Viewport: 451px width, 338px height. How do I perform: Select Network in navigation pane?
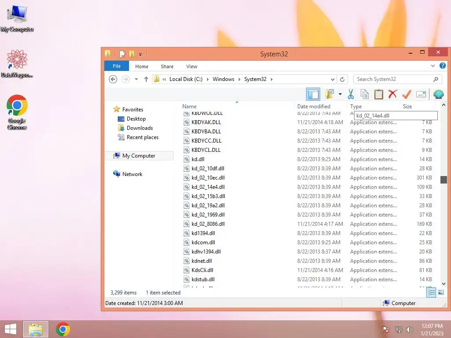[132, 174]
